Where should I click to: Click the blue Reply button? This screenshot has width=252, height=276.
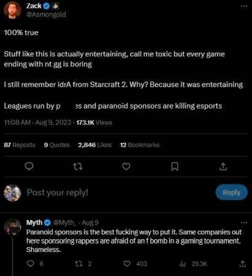(x=232, y=193)
